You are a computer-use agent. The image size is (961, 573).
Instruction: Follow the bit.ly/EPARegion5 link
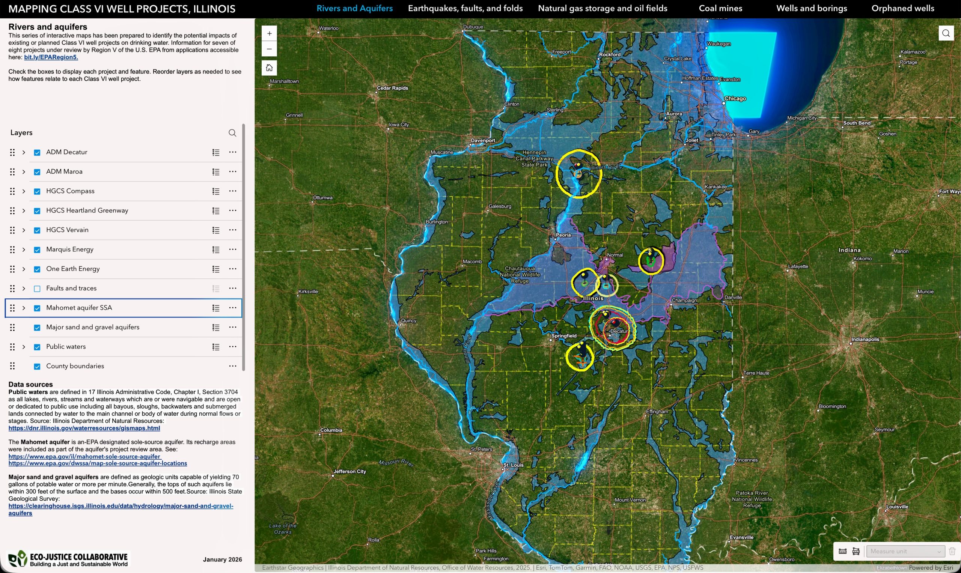(x=51, y=57)
